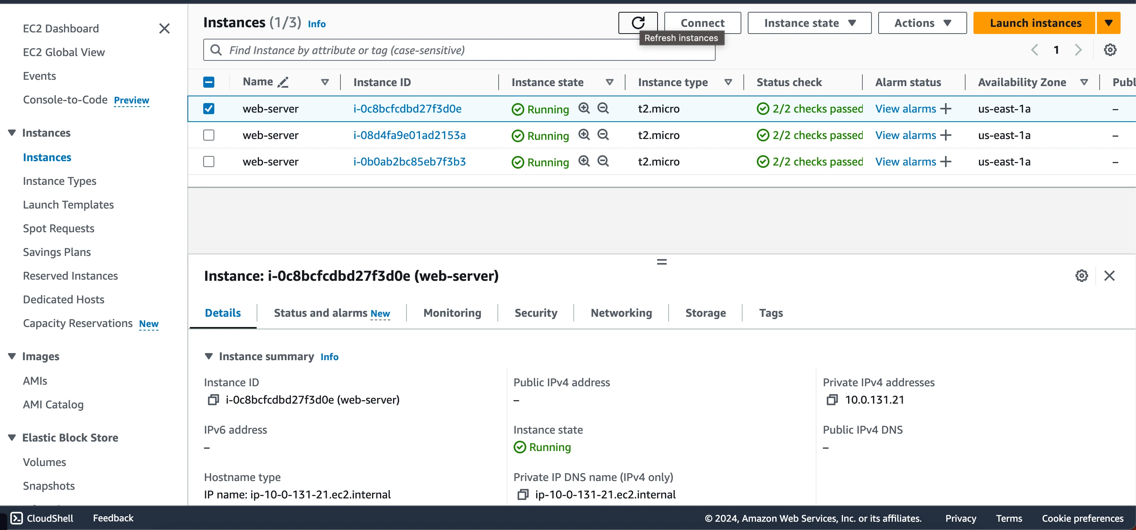The width and height of the screenshot is (1136, 530).
Task: Copy the private IP DNS name
Action: [x=523, y=494]
